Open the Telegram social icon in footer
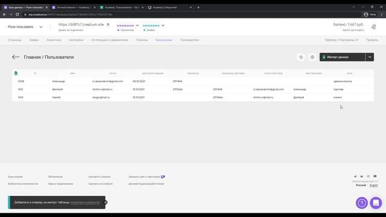 355,177
